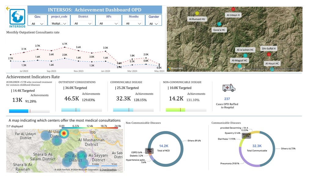Viewport: 313px width, 190px height.
Task: Click the 32.3K Total Communicable center value
Action: point(257,146)
